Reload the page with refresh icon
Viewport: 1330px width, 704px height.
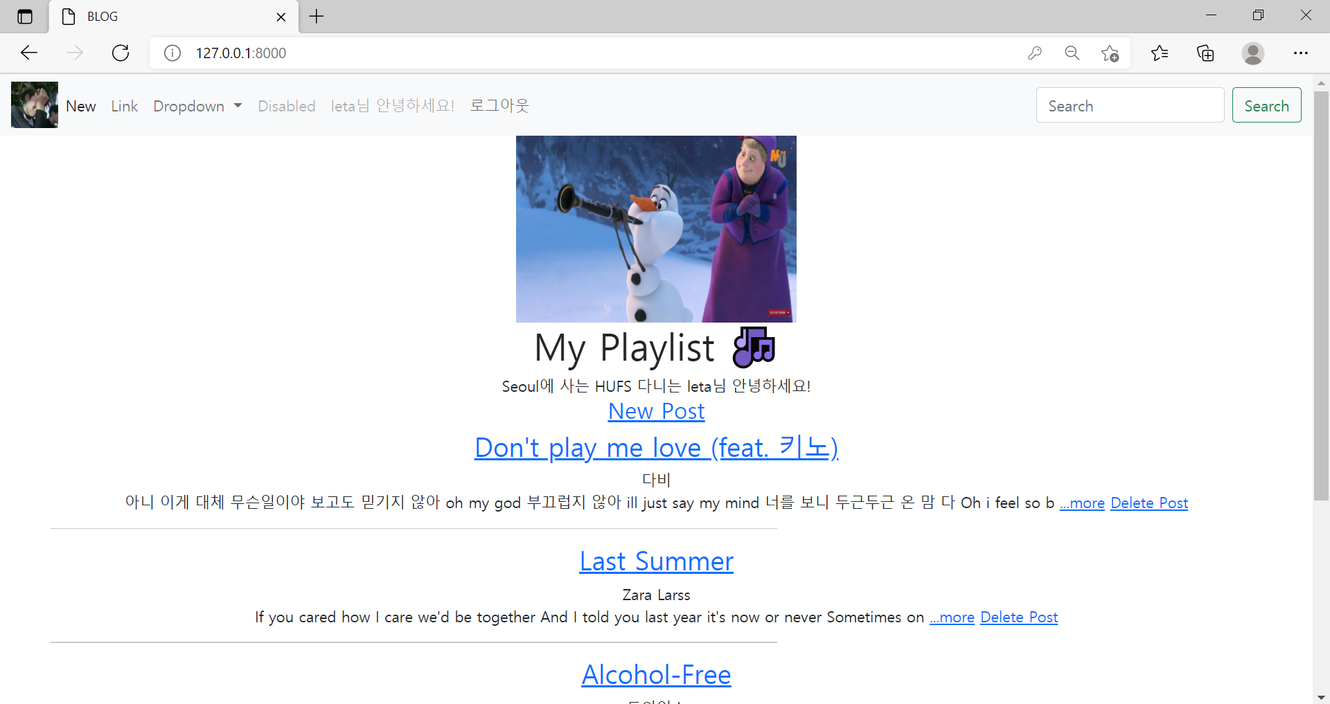pos(121,53)
